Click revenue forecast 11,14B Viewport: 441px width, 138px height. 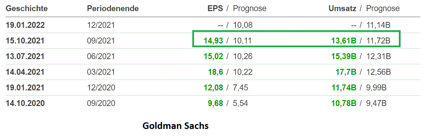(x=378, y=25)
